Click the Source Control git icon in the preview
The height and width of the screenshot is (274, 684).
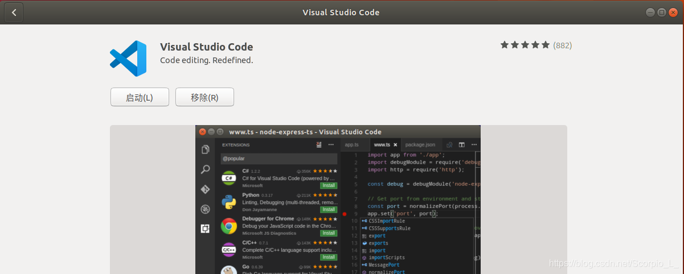pyautogui.click(x=205, y=189)
